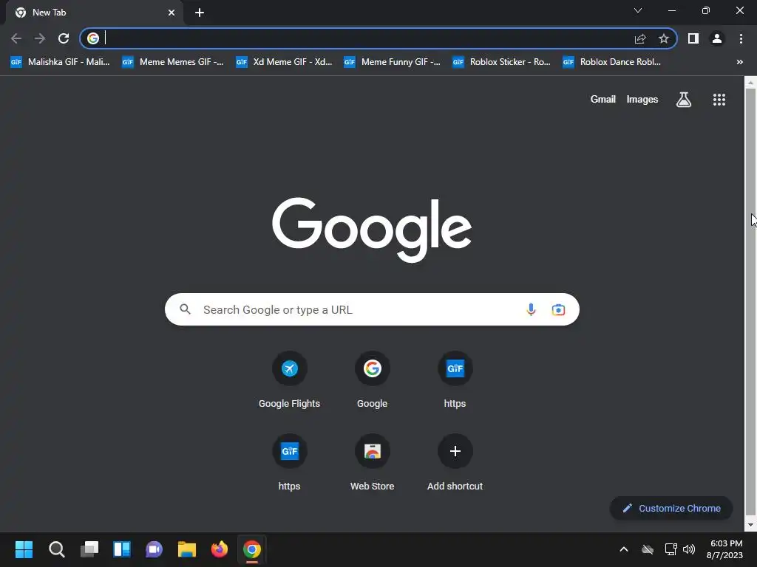
Task: Click the OneDrive tray icon
Action: [648, 549]
